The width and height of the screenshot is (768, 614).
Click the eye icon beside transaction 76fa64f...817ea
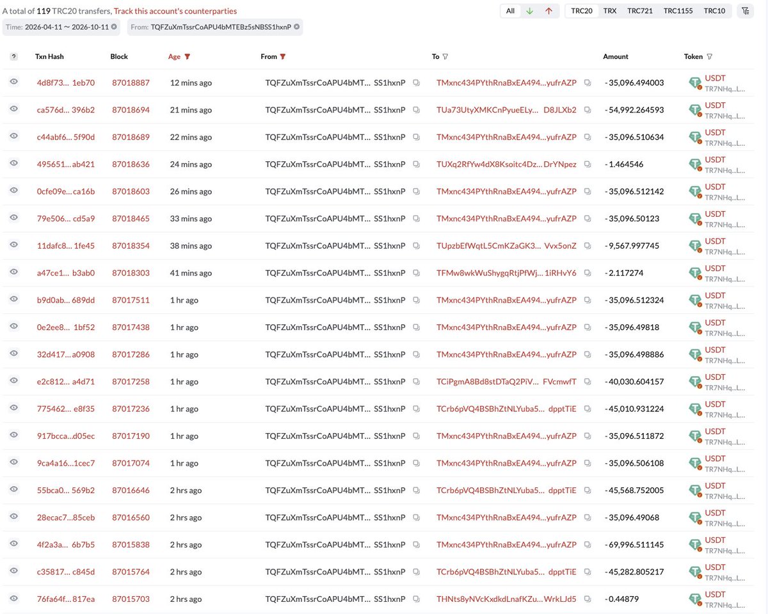(x=13, y=599)
